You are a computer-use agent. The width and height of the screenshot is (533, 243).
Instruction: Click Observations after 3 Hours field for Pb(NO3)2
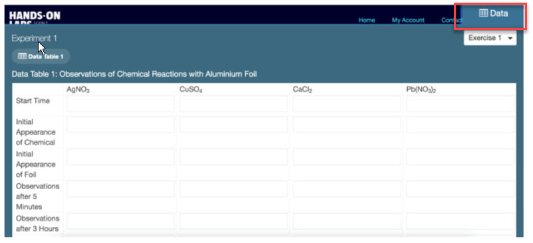coord(460,221)
